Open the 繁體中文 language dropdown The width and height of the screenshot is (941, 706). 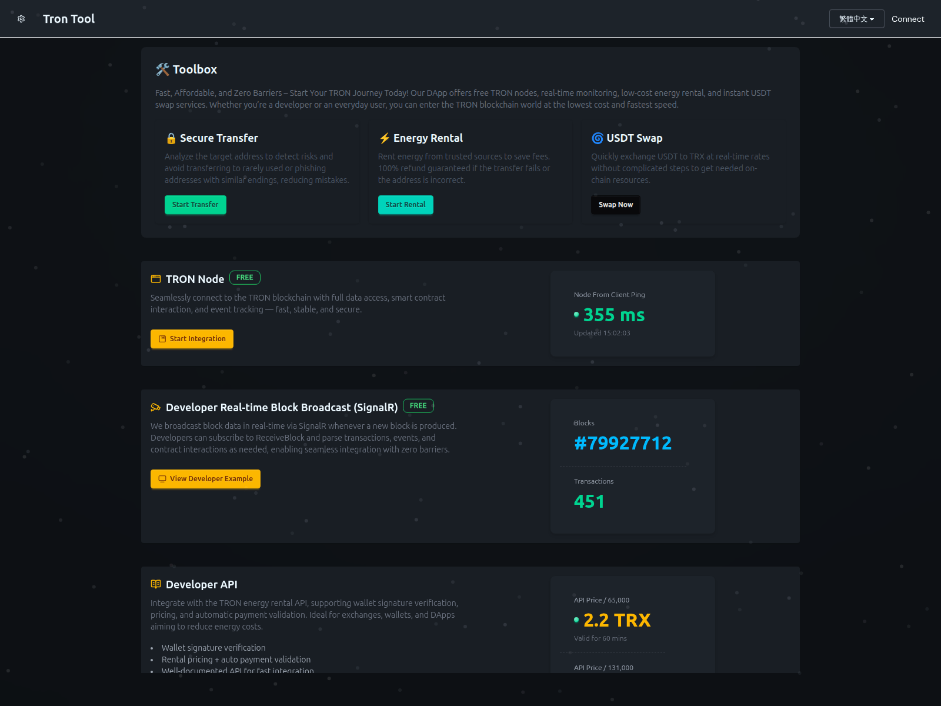[856, 19]
